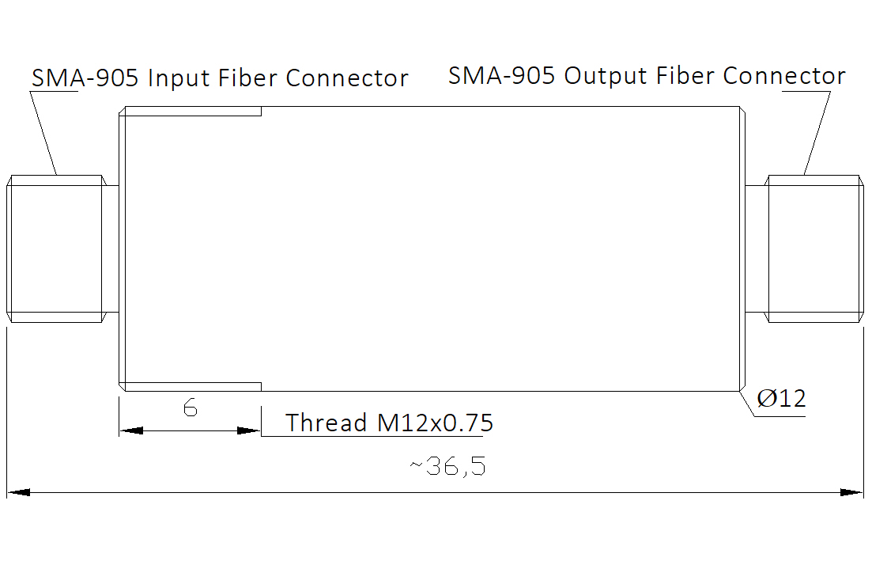
Task: Click the right arrowhead of overall length dimension
Action: (x=851, y=492)
